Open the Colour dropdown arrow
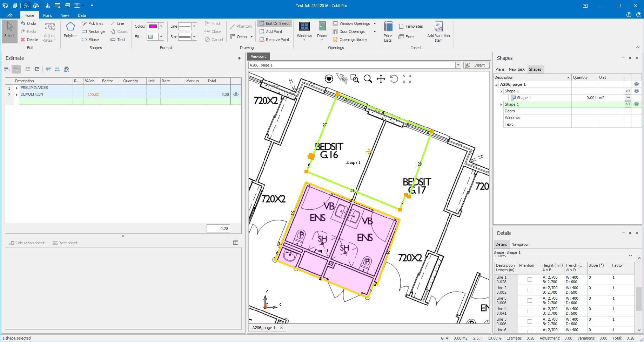Viewport: 644px width, 342px height. point(161,26)
